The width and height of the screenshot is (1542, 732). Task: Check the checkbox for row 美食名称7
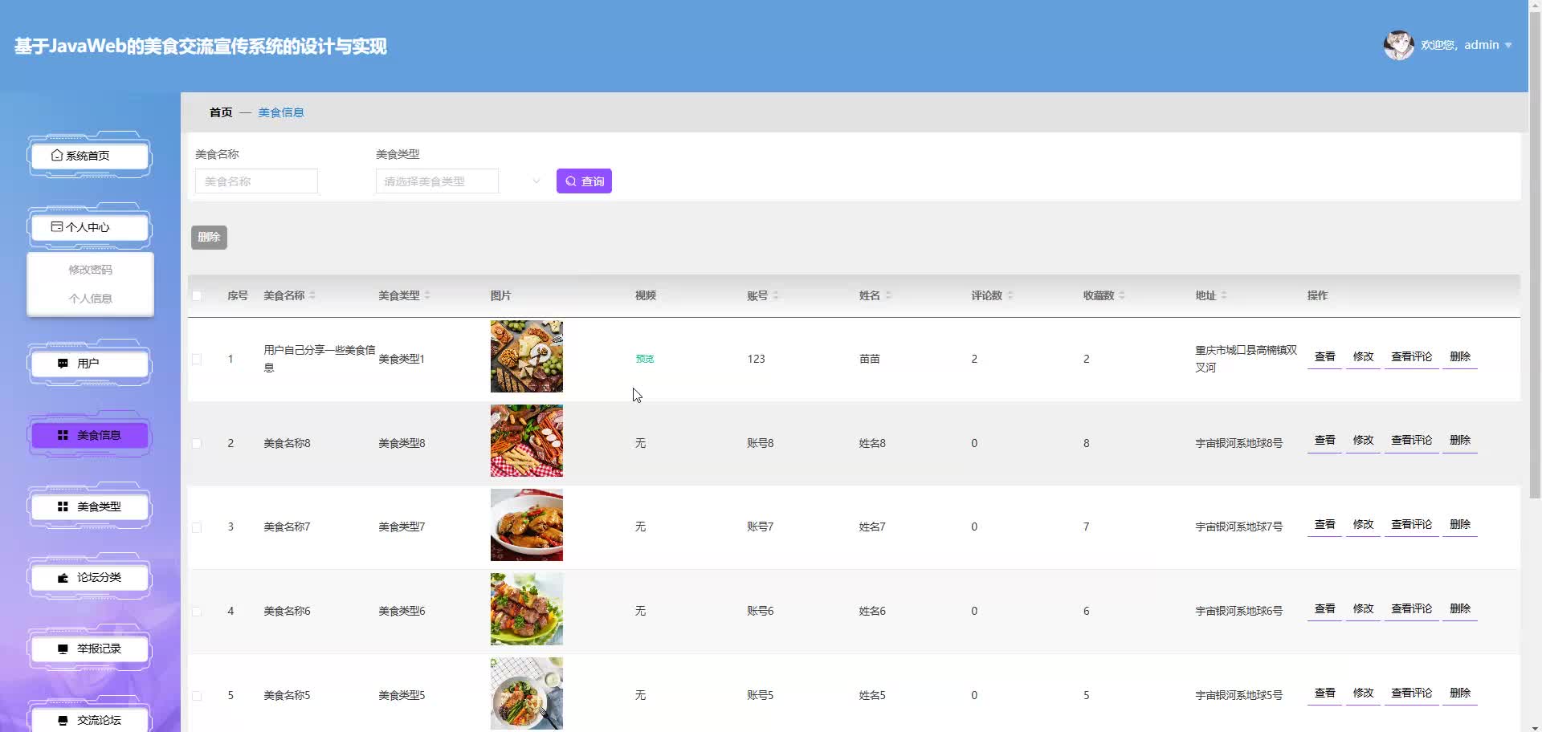click(197, 527)
